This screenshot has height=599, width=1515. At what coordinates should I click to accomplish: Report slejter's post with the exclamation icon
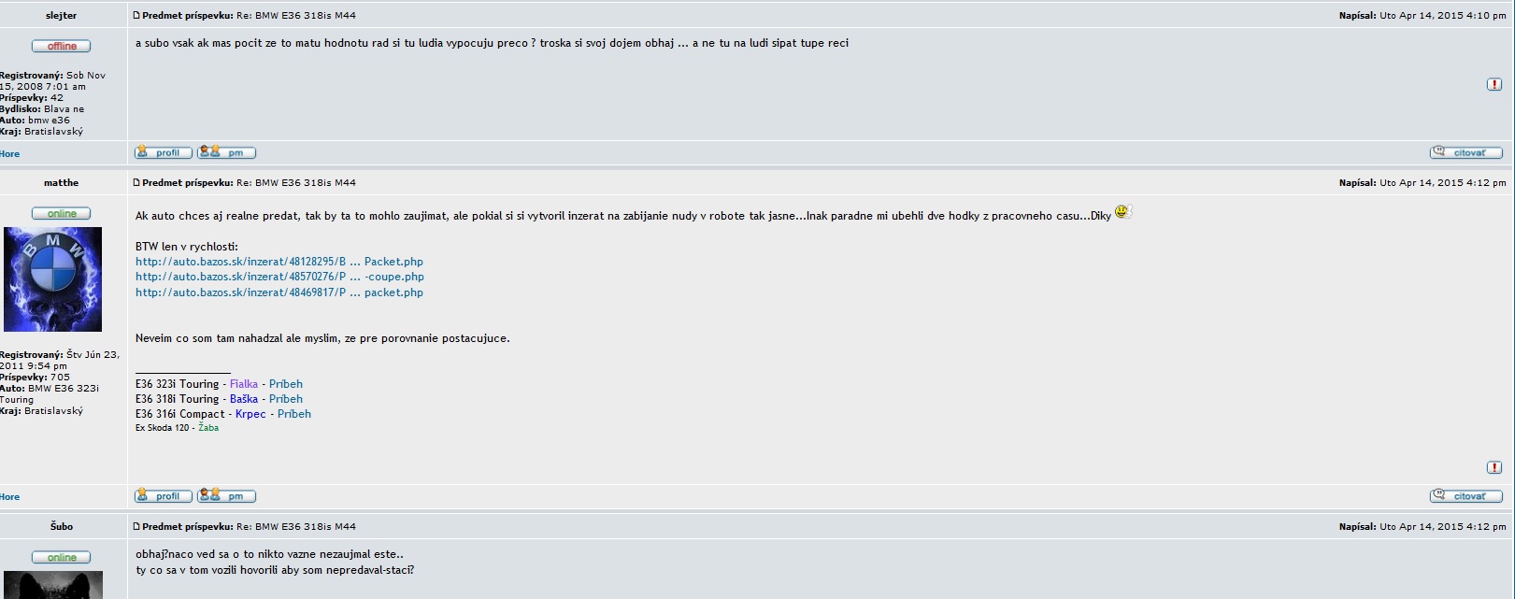pos(1494,84)
